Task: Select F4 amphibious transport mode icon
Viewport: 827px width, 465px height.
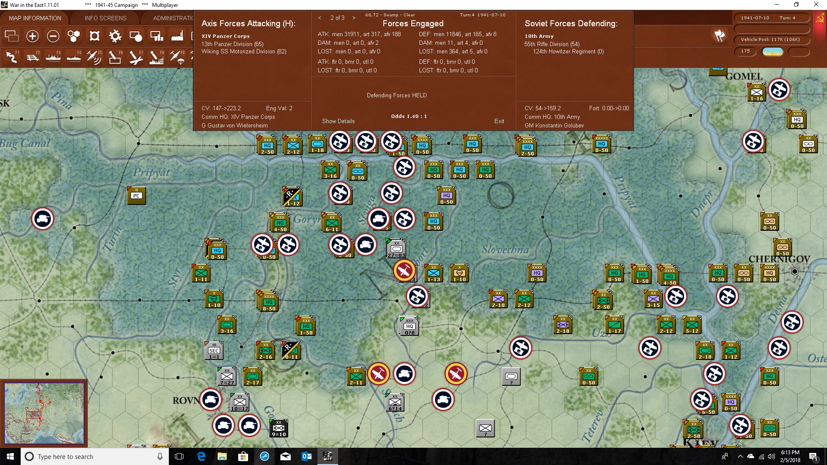Action: tap(74, 57)
